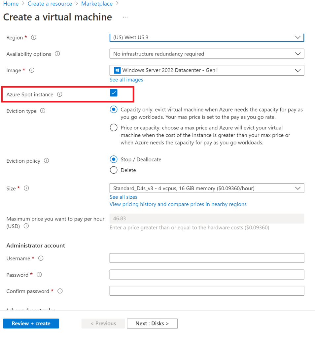
Task: Open View pricing history and compare prices link
Action: 178,204
